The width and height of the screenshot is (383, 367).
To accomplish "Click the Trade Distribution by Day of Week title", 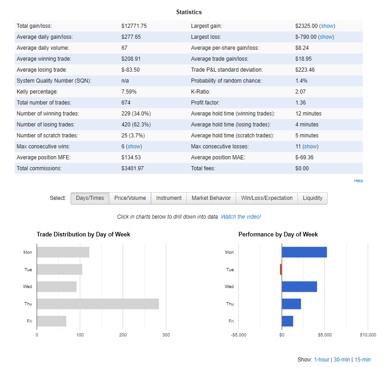I will click(83, 235).
